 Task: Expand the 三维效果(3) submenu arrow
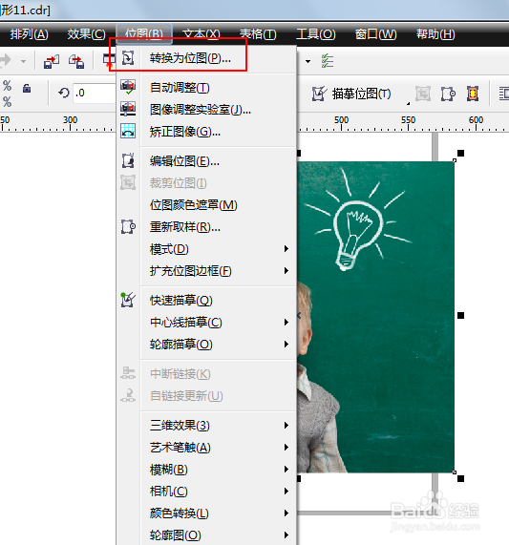286,425
